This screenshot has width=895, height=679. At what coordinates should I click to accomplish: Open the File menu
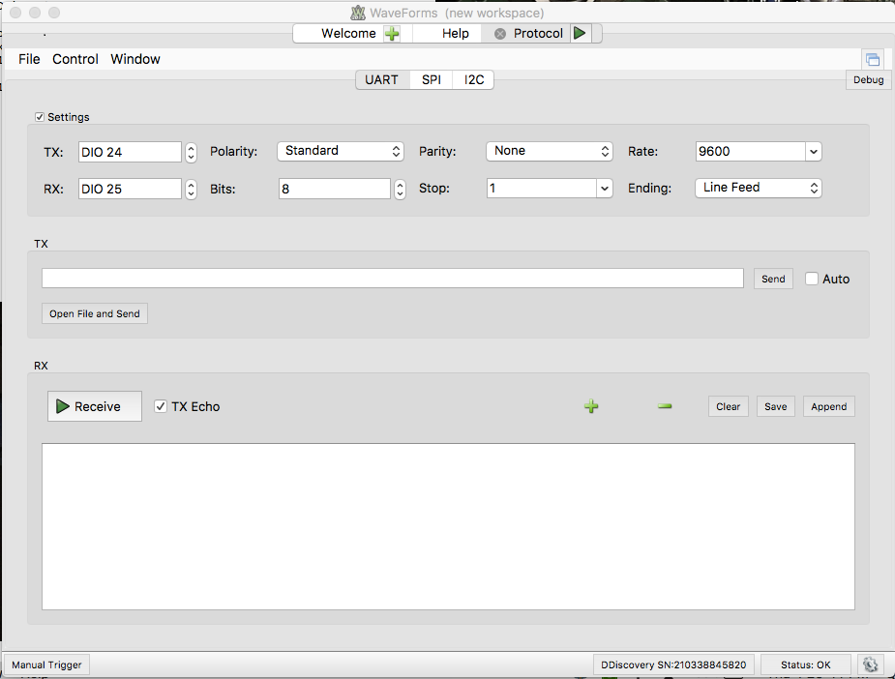point(29,59)
